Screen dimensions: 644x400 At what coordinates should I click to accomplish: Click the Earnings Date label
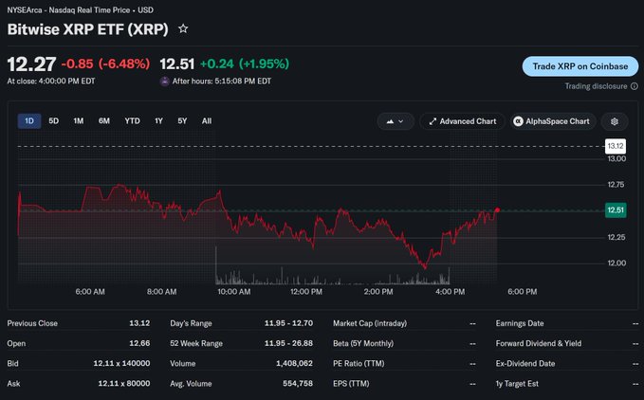click(520, 323)
